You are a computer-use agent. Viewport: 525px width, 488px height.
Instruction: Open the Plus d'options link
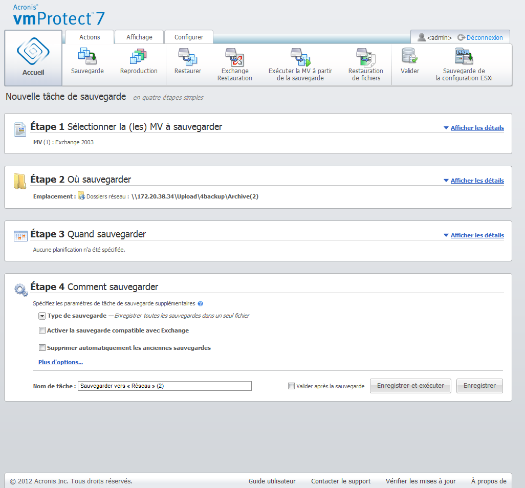(60, 362)
